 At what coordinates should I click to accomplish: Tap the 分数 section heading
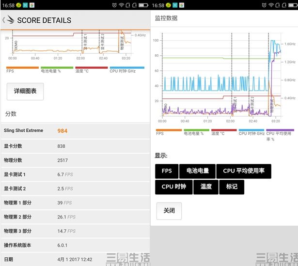(x=11, y=114)
